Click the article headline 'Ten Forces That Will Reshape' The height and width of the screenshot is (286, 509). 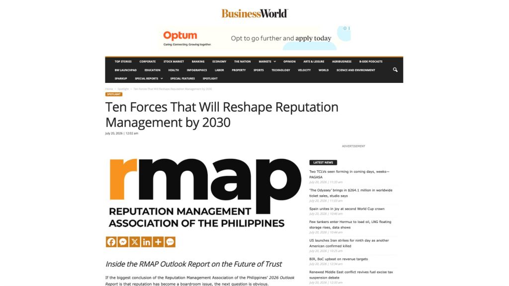coord(222,115)
